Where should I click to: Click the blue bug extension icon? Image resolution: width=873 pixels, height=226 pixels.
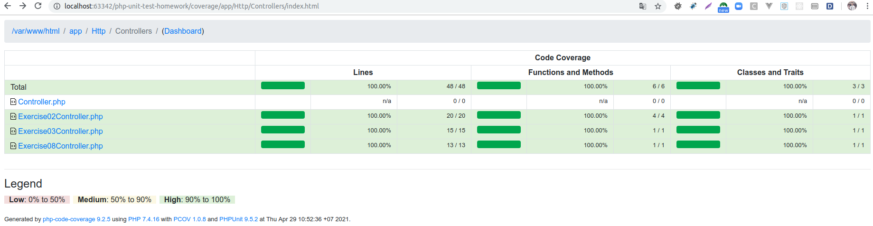click(x=693, y=6)
